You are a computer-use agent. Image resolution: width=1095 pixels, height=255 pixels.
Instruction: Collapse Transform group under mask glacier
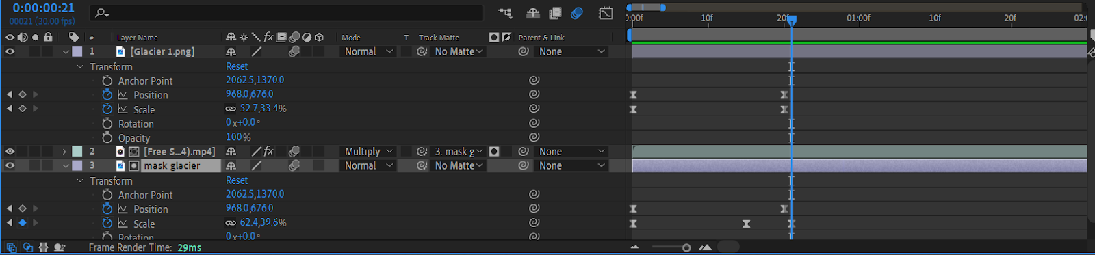[80, 180]
